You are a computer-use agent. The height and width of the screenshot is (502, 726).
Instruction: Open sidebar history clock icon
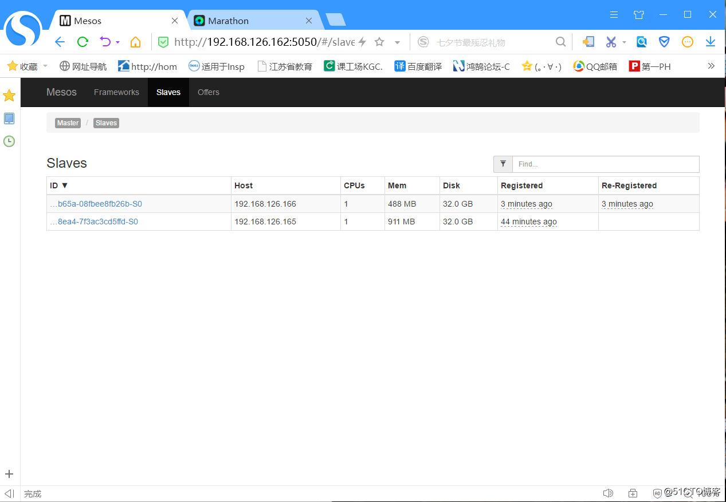(9, 141)
